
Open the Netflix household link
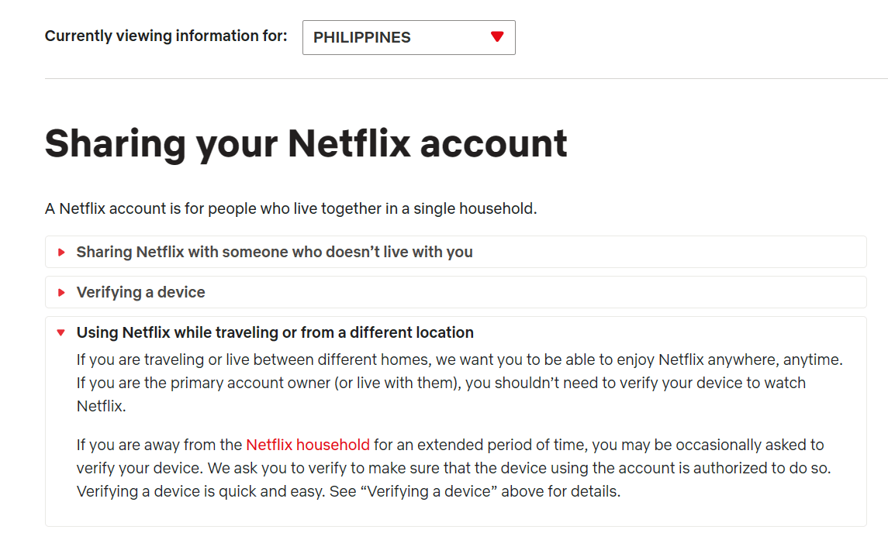point(307,445)
